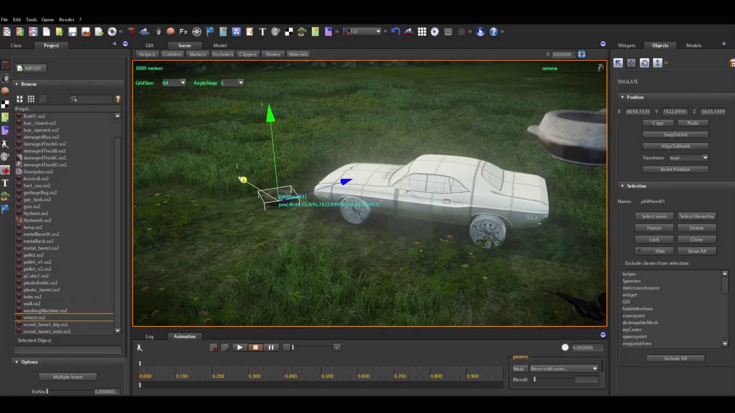
Task: Toggle the Occluders visibility filter
Action: coord(223,54)
